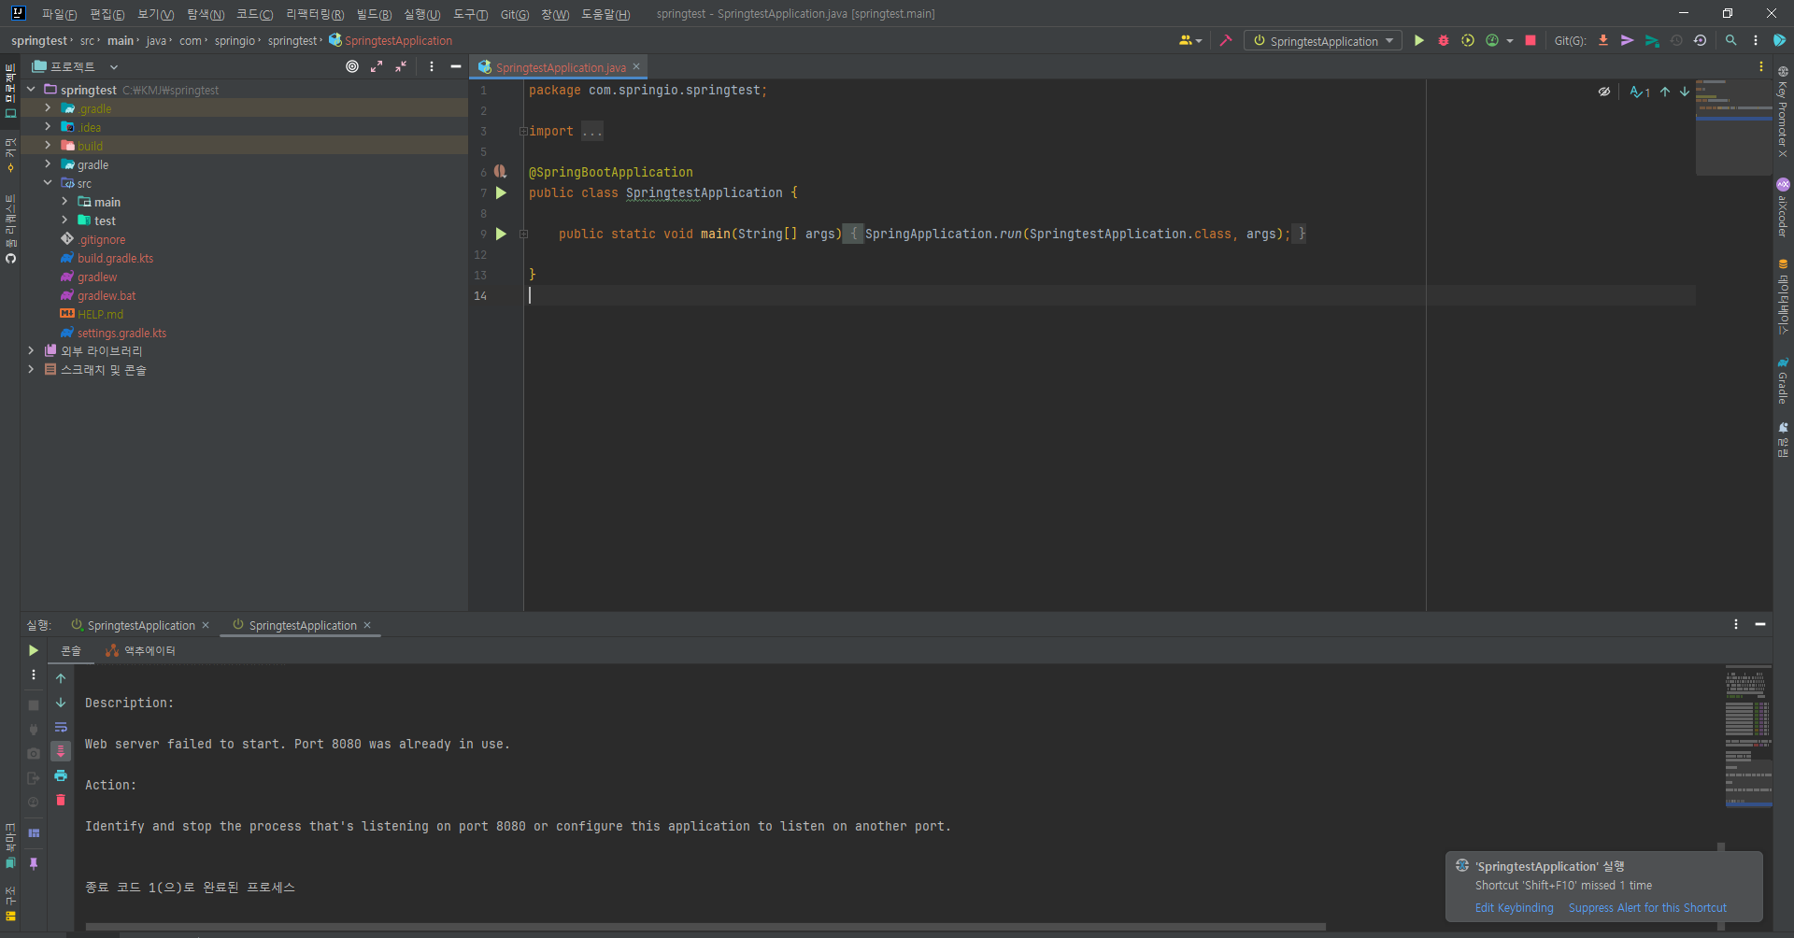Screen dimensions: 1794x938
Task: Select opened file with the target icon
Action: tap(352, 66)
